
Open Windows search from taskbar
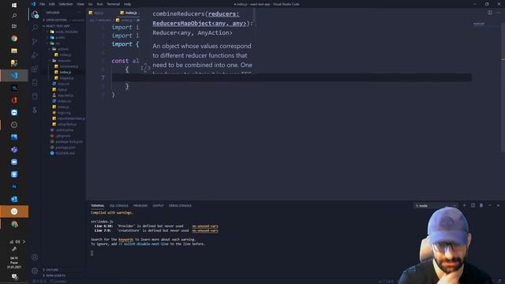click(14, 16)
